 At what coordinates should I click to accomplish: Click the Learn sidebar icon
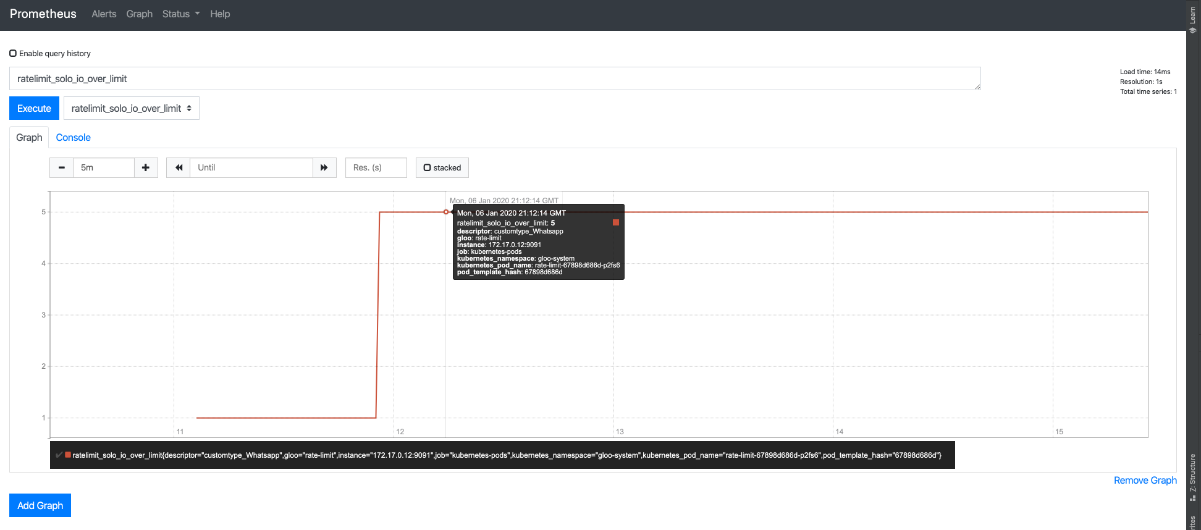click(1193, 30)
